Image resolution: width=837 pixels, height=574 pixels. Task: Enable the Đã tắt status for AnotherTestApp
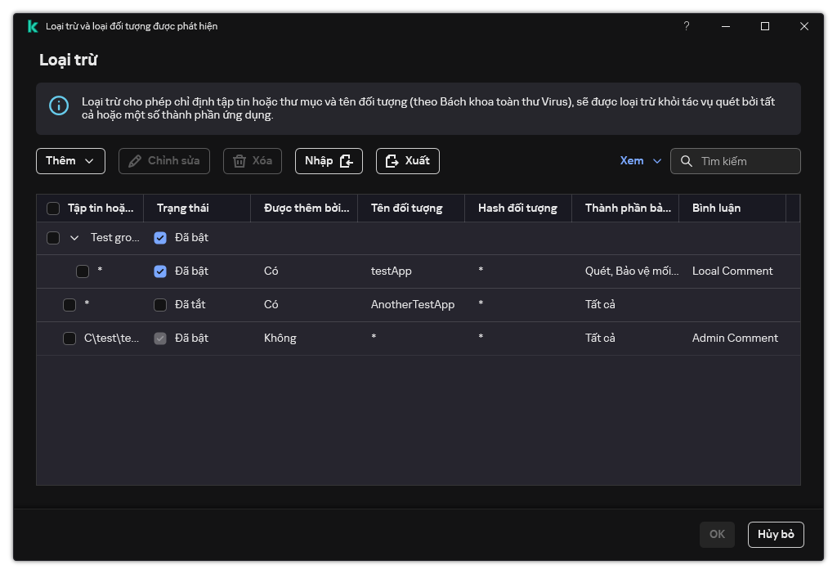coord(160,305)
